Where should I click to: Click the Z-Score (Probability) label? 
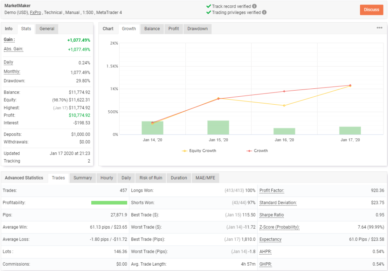pos(279,227)
